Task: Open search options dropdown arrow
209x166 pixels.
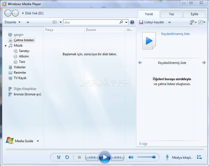Action: pyautogui.click(x=126, y=22)
